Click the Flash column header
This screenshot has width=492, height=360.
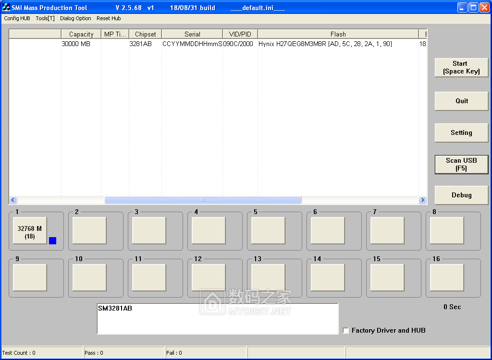click(x=338, y=34)
